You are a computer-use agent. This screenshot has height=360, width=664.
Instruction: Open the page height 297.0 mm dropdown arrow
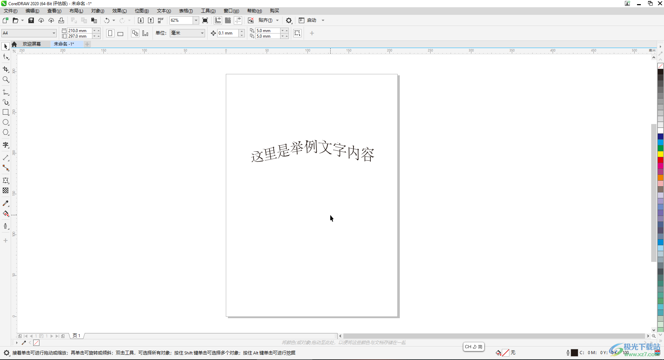[94, 36]
